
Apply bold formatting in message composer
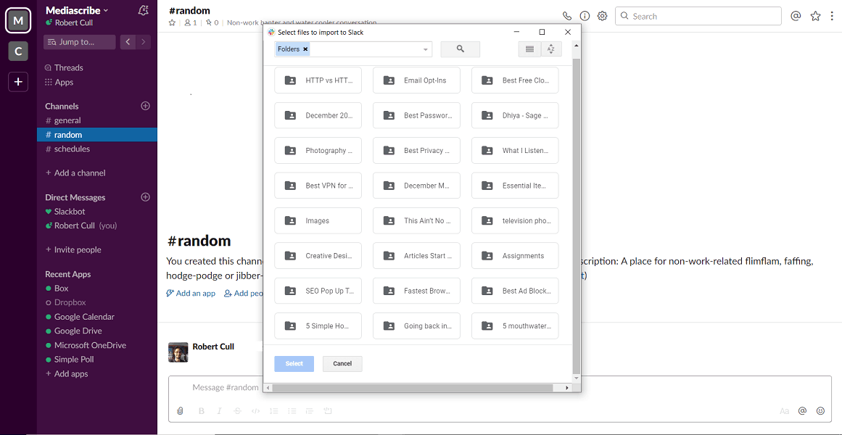point(202,411)
